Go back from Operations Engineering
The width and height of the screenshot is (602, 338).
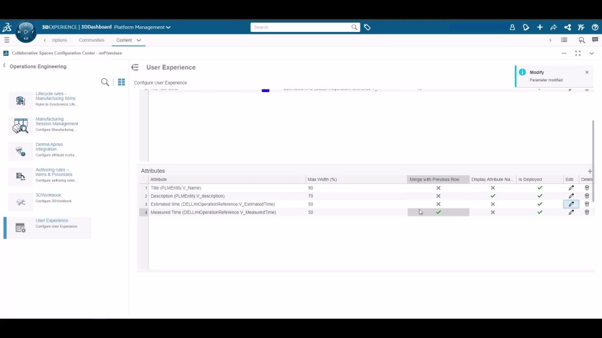4,66
